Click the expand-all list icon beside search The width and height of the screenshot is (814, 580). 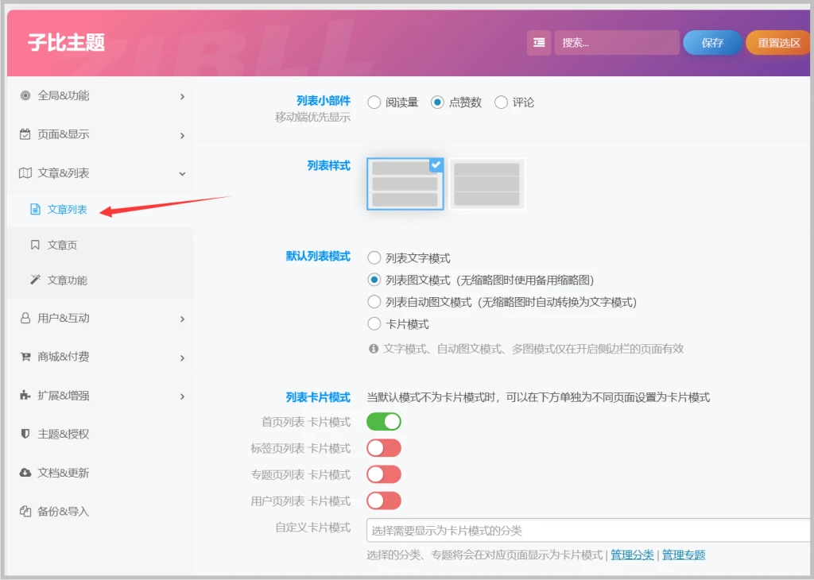click(539, 43)
